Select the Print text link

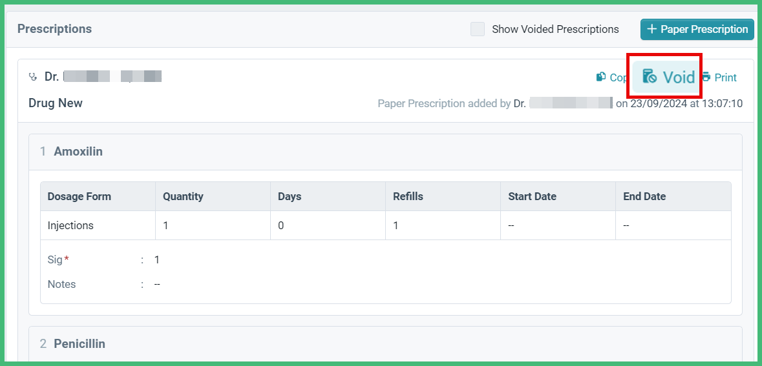[726, 77]
